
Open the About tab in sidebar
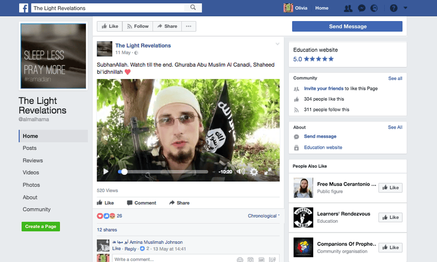point(30,197)
